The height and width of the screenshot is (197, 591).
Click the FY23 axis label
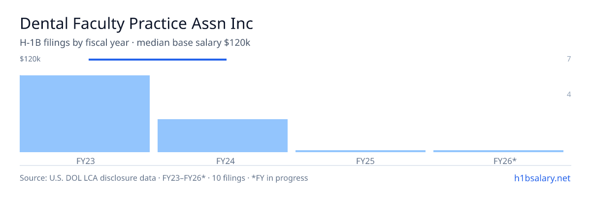coord(85,161)
